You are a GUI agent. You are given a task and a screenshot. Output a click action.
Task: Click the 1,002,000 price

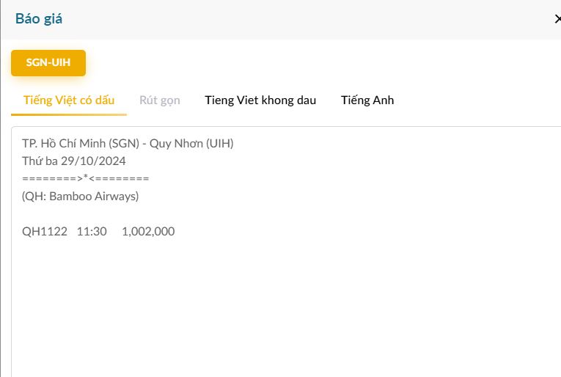pyautogui.click(x=148, y=232)
